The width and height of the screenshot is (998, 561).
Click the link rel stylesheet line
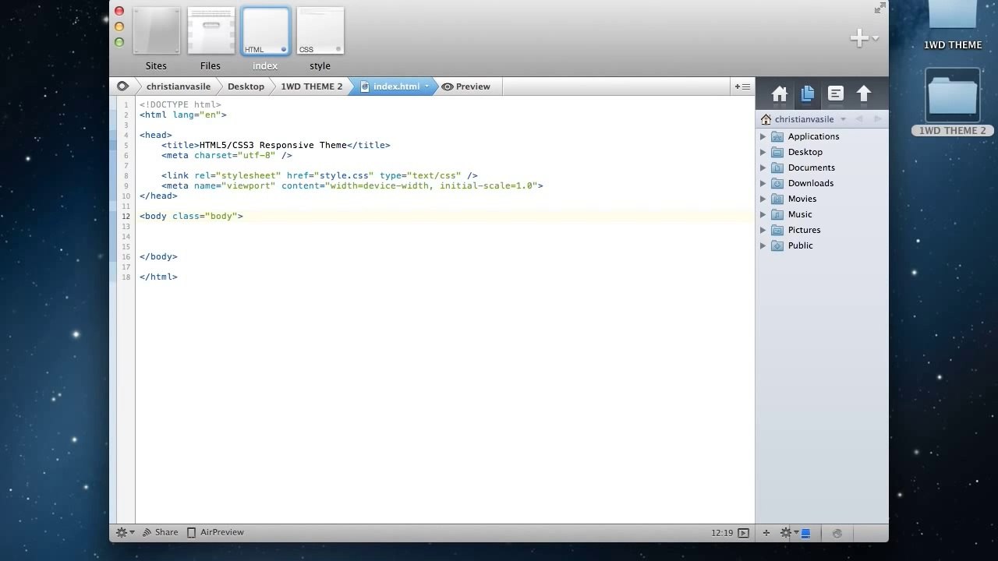(x=320, y=175)
